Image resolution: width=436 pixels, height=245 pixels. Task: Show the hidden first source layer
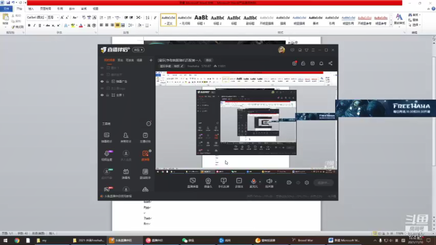tap(102, 68)
